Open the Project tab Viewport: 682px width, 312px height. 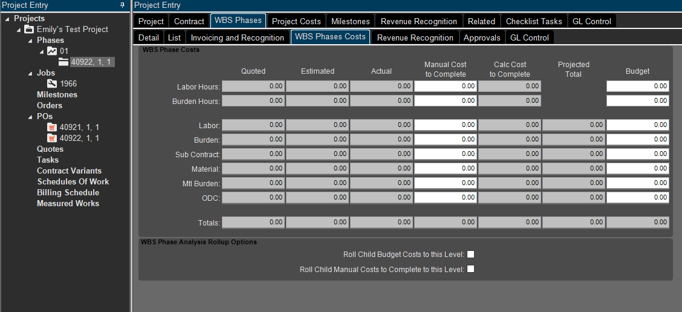tap(151, 21)
